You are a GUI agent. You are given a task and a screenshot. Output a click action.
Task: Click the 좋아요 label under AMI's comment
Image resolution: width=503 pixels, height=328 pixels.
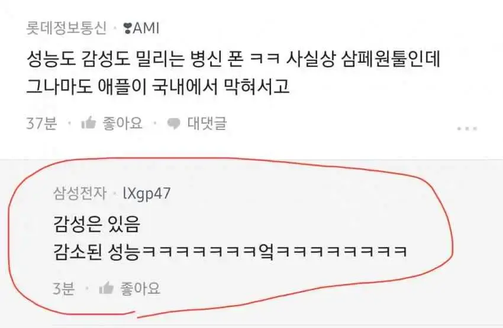(122, 124)
